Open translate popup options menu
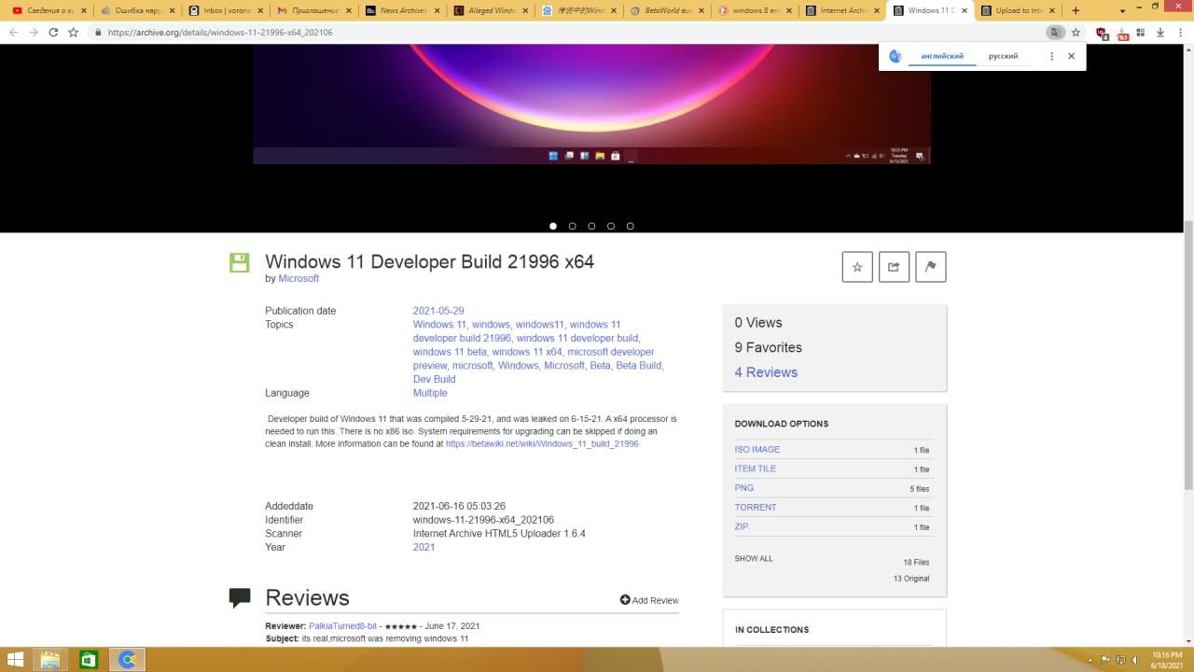The height and width of the screenshot is (672, 1194). point(1051,56)
